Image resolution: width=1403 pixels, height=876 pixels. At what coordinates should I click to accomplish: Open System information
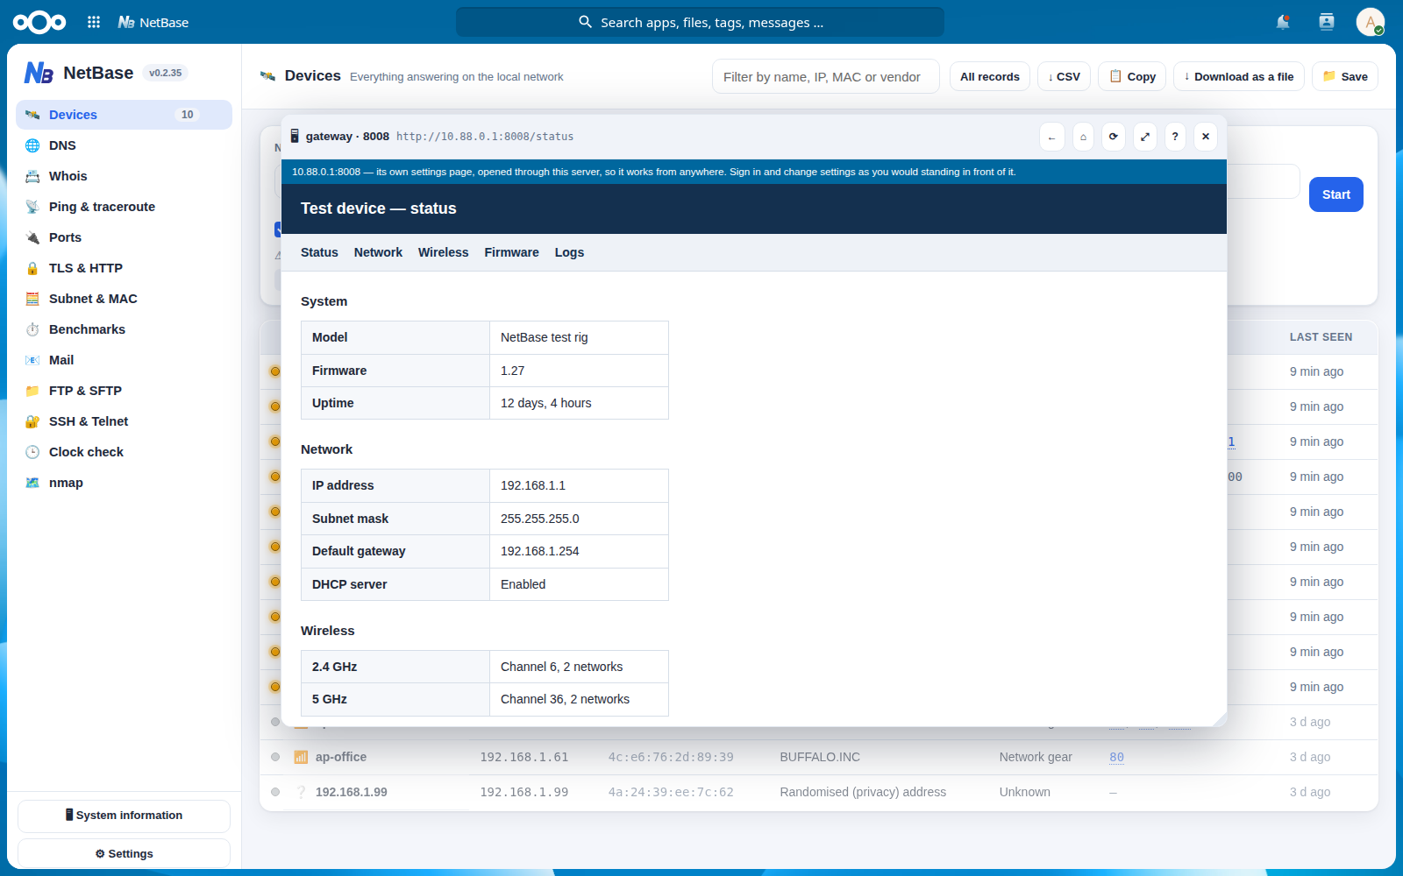[x=124, y=816]
